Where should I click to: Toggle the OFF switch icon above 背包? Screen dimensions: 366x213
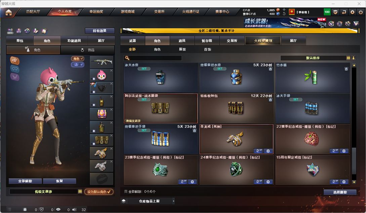pyautogui.click(x=10, y=31)
